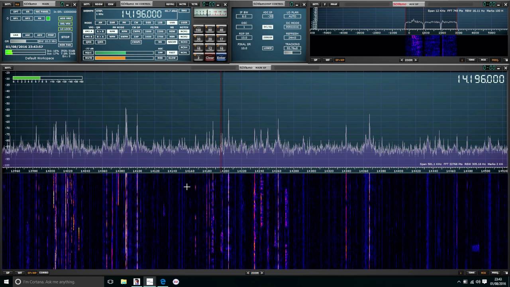
Task: Zoom in with right arrow in MAIN SP
Action: pyautogui.click(x=262, y=273)
